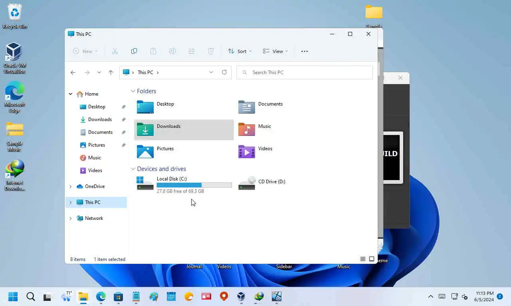Viewport: 511px width, 306px height.
Task: Click the Cut scissors icon in toolbar
Action: [115, 51]
